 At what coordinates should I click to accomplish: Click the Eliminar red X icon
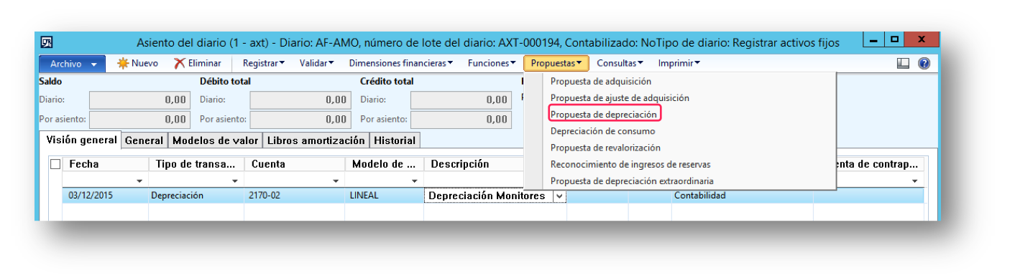[180, 63]
